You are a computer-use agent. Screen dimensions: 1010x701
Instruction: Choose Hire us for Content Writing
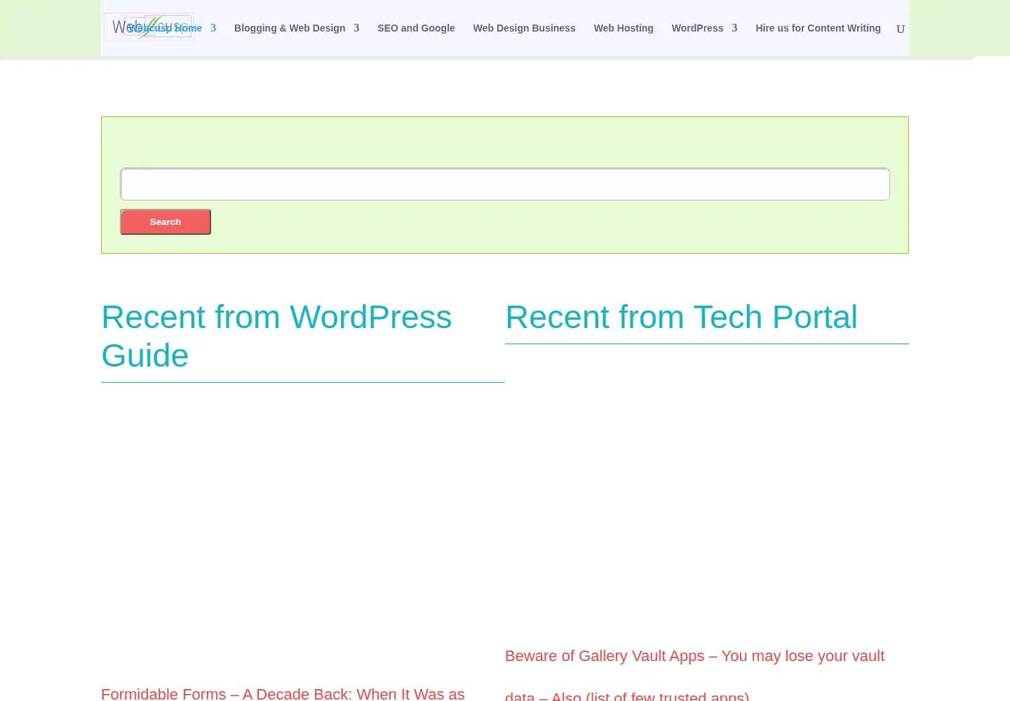coord(818,28)
